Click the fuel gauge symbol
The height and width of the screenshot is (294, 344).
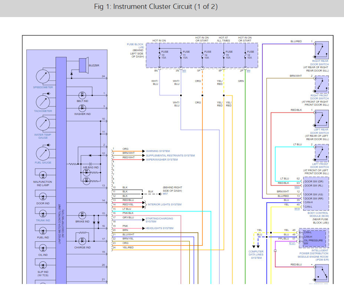[43, 153]
